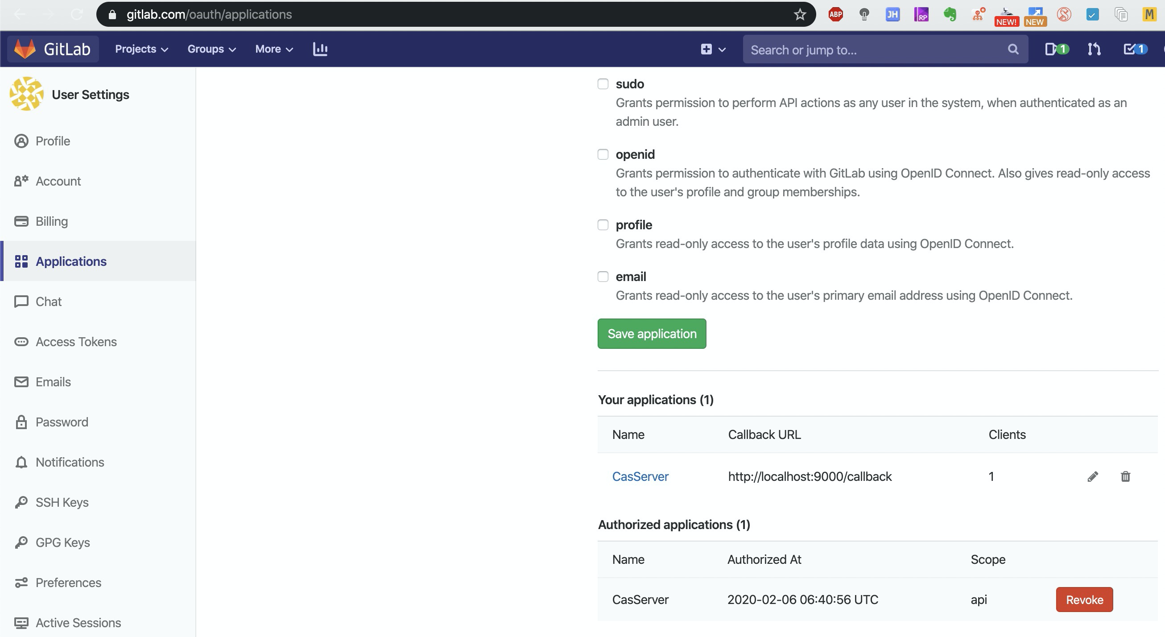1165x637 pixels.
Task: Click the Search or jump to field
Action: 877,50
